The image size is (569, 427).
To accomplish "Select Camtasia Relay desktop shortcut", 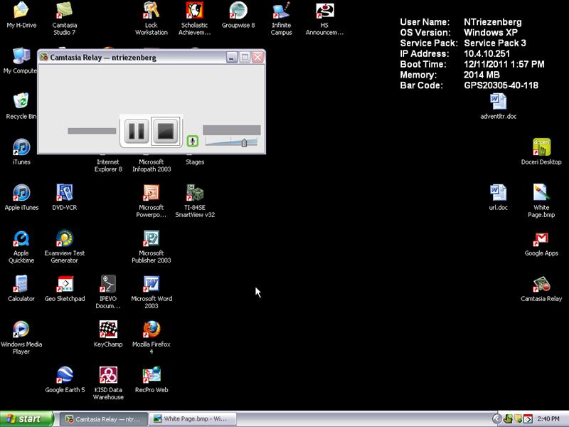I will pyautogui.click(x=541, y=284).
